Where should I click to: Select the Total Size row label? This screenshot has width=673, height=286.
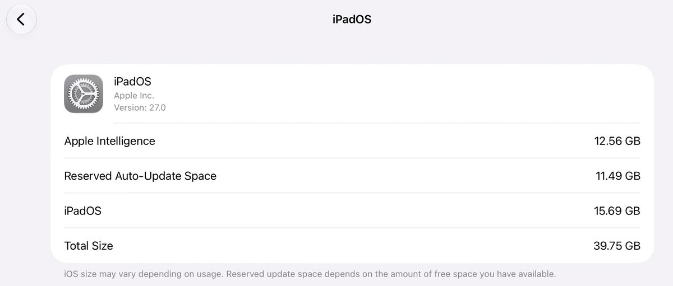[x=89, y=246]
